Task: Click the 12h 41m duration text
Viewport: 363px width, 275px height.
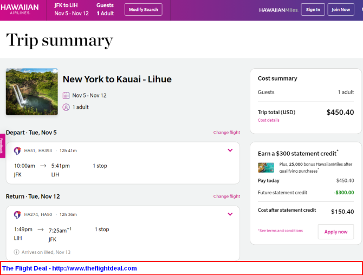Action: [x=68, y=151]
